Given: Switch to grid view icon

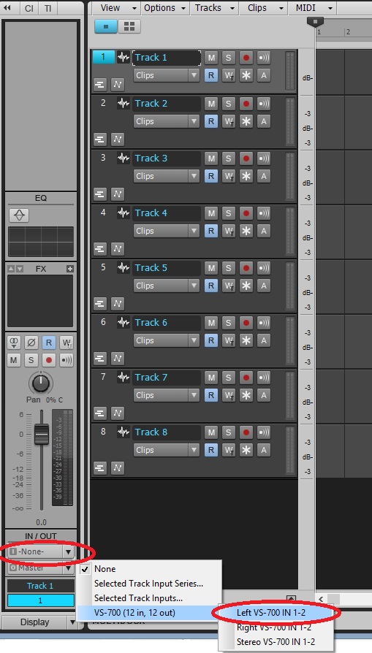Looking at the screenshot, I should (x=129, y=26).
